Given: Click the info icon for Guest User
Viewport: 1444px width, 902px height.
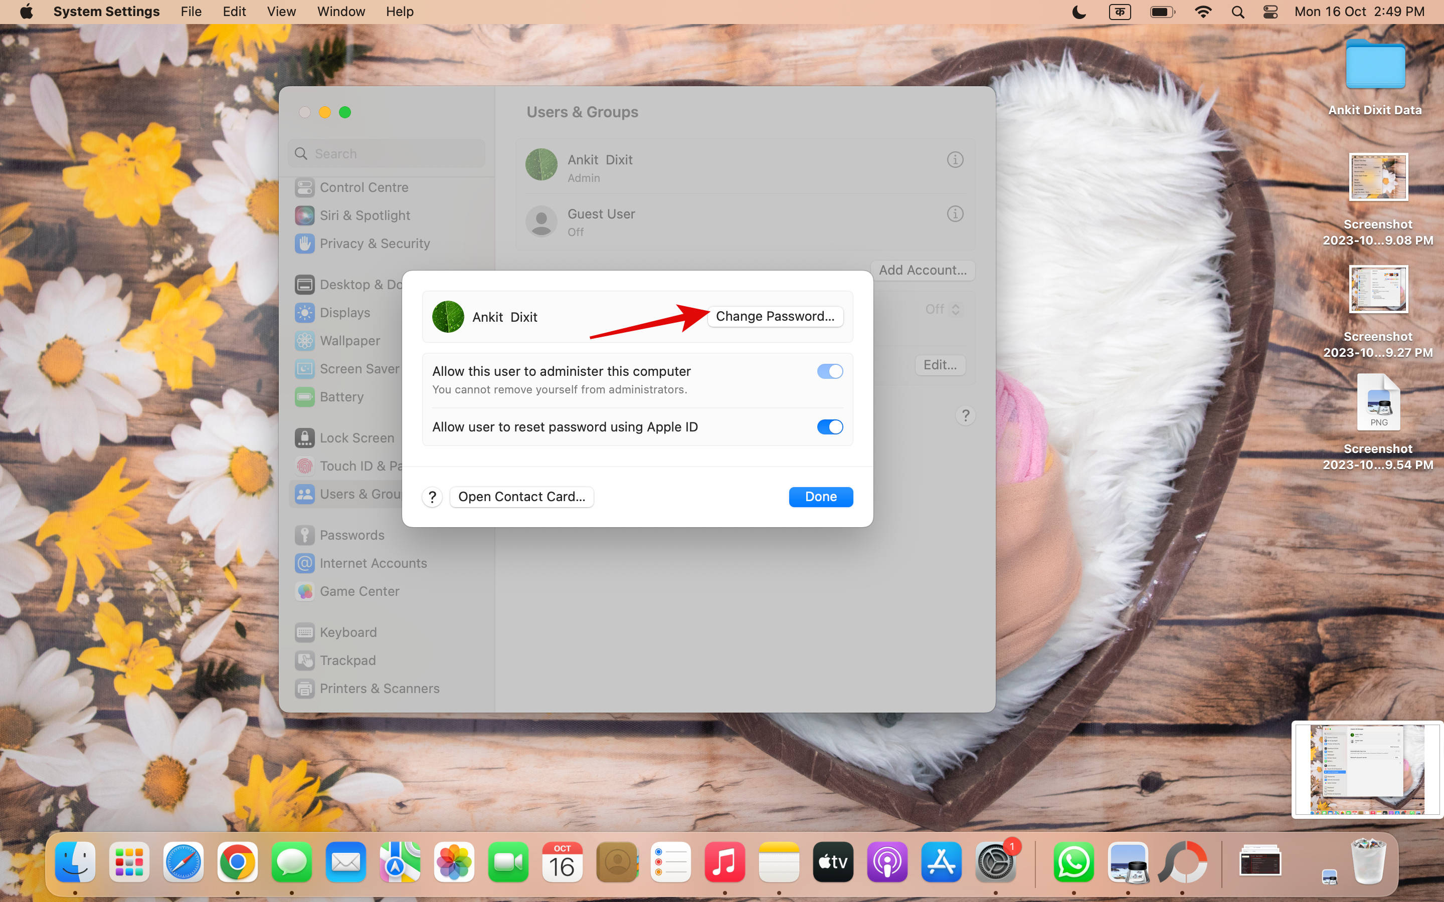Looking at the screenshot, I should [955, 213].
